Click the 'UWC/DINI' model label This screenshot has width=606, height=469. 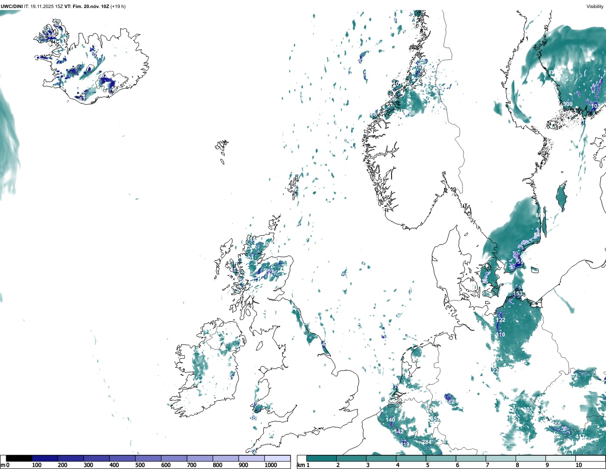pos(11,7)
